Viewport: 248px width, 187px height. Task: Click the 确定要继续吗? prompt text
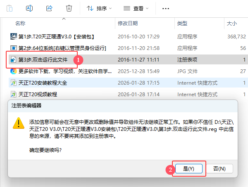(x=45, y=150)
